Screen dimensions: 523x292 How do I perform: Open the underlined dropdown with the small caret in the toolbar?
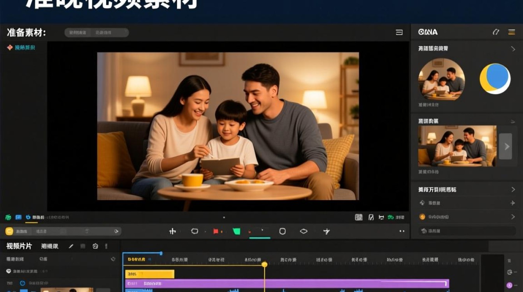pyautogui.click(x=260, y=232)
